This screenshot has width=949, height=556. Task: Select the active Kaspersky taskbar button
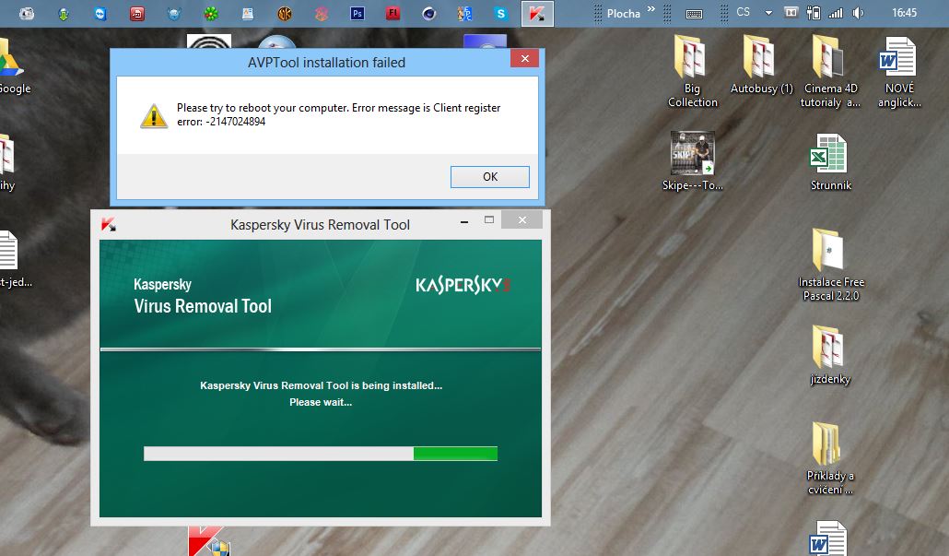[537, 13]
